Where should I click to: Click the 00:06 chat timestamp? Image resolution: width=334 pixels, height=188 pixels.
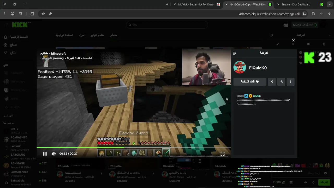(240, 96)
